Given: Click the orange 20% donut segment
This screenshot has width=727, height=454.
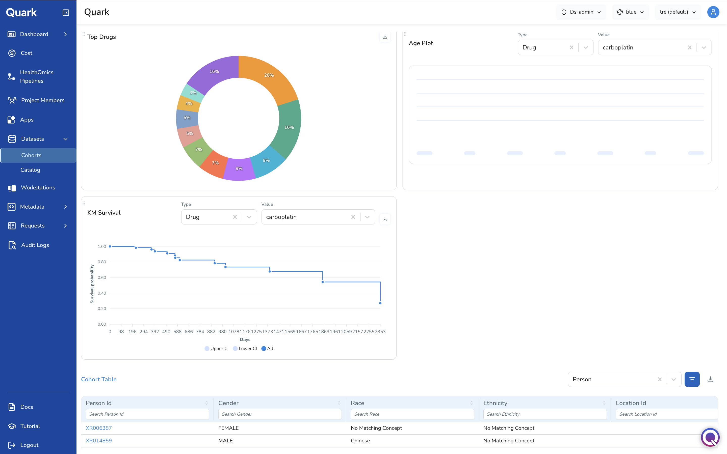Looking at the screenshot, I should point(268,75).
